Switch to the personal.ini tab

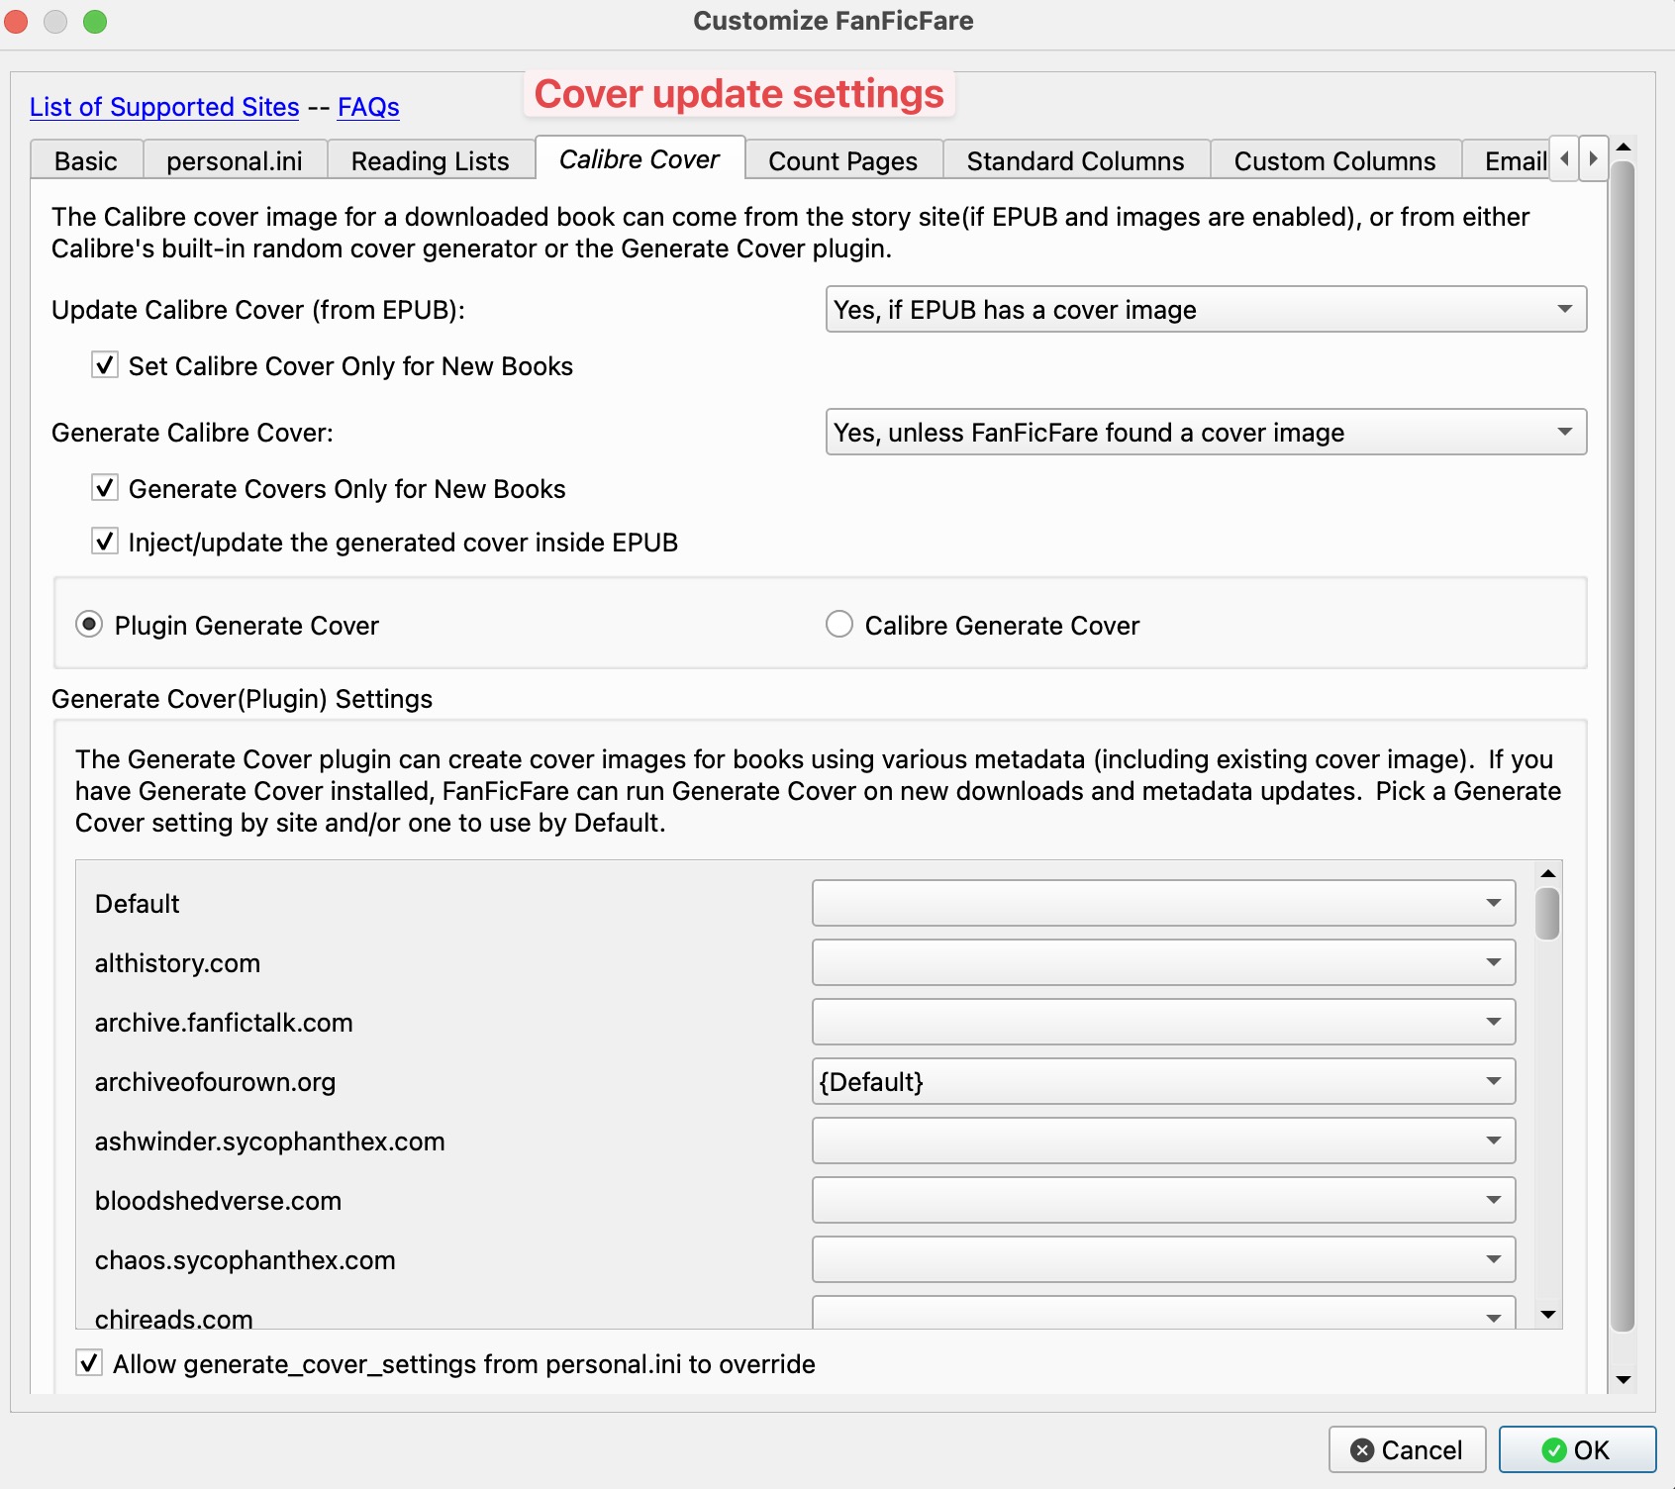(x=235, y=160)
